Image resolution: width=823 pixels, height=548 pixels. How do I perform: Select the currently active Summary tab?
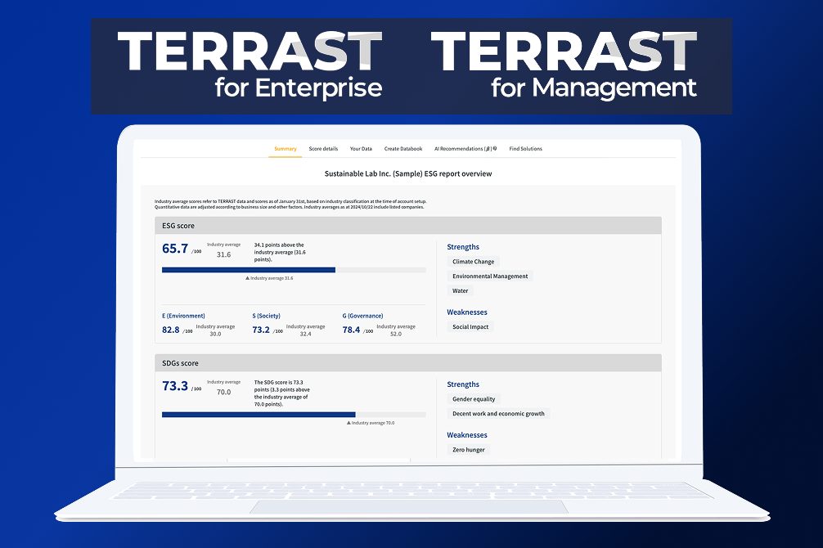[x=285, y=148]
